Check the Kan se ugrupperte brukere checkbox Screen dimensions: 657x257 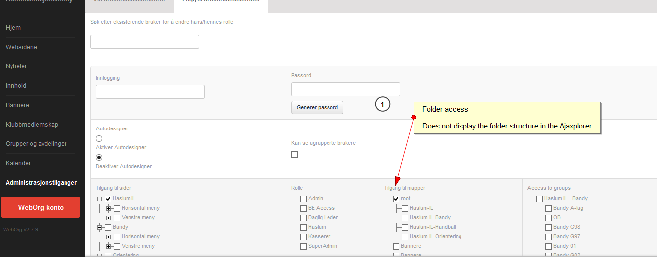pos(295,155)
